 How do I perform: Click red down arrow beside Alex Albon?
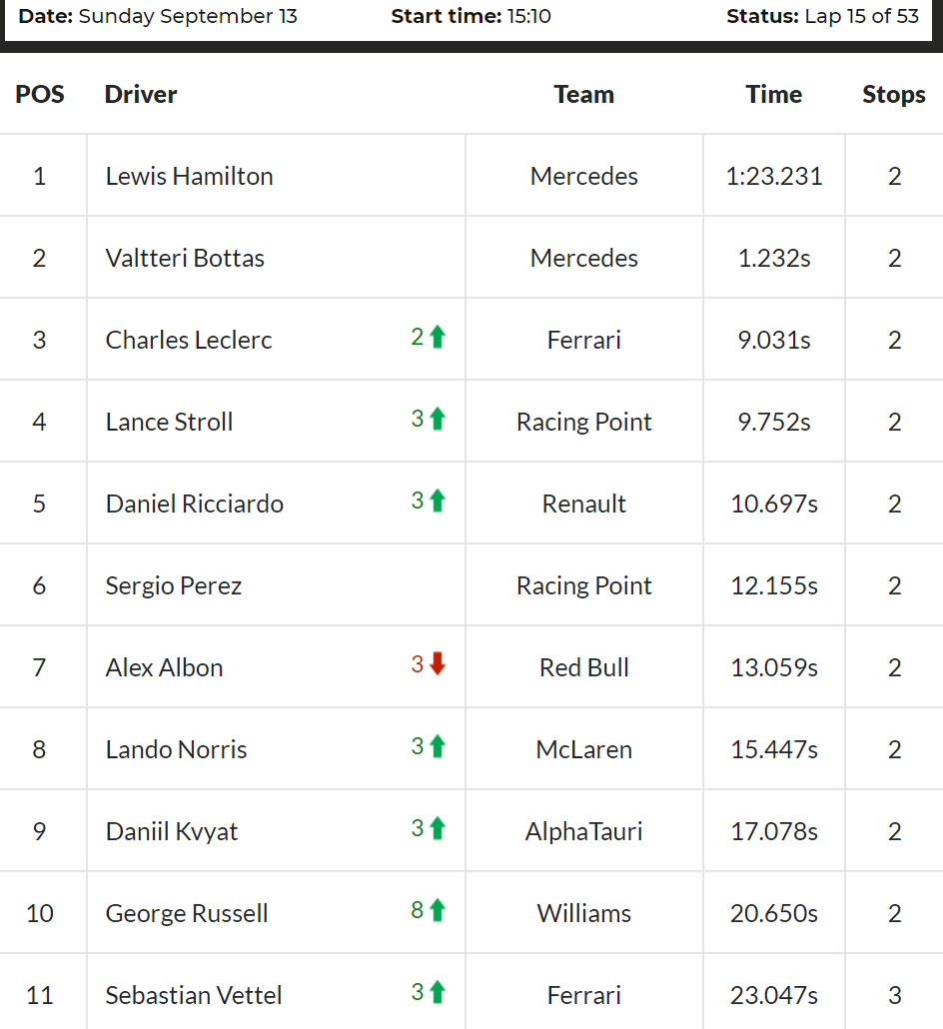point(438,664)
